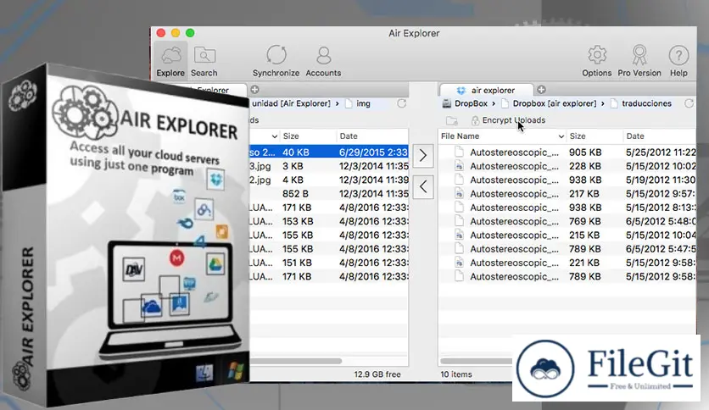Click the 6/5/2012 5:48 date cell
The image size is (709, 410).
661,221
